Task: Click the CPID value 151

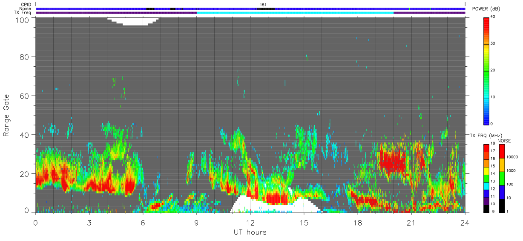Action: click(263, 5)
